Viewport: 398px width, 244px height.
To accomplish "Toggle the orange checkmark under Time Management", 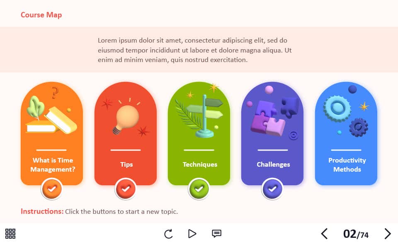I will [52, 189].
